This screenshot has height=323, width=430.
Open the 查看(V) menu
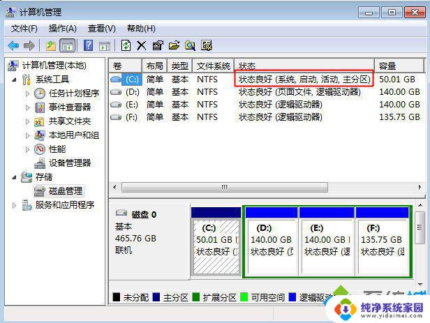pos(102,29)
